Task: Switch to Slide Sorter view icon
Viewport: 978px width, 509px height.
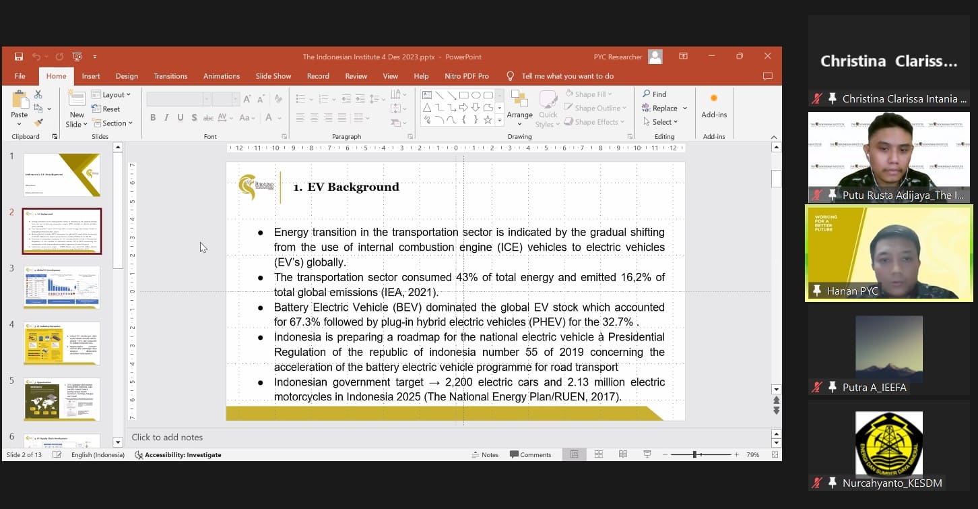Action: tap(598, 455)
